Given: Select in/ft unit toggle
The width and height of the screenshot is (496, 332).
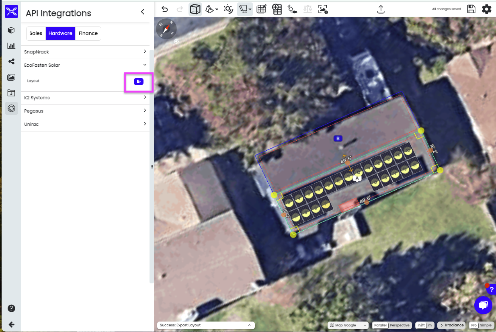Looking at the screenshot, I should (x=421, y=325).
